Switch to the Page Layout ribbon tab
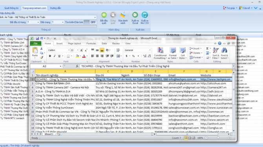 pos(74,44)
